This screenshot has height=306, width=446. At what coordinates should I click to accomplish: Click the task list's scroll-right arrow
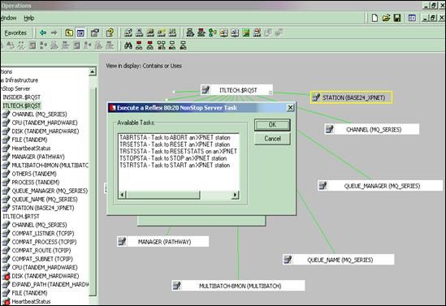pos(235,195)
